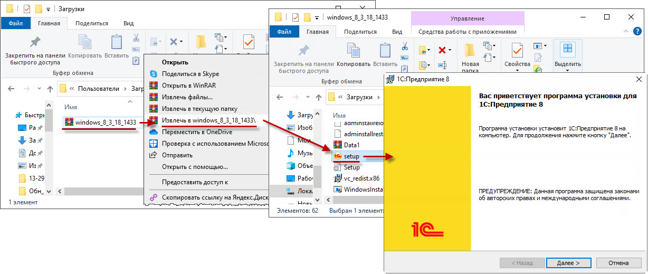The height and width of the screenshot is (274, 648).
Task: Pin to Quick access in windows_8_3_18_1433 window
Action: click(303, 58)
